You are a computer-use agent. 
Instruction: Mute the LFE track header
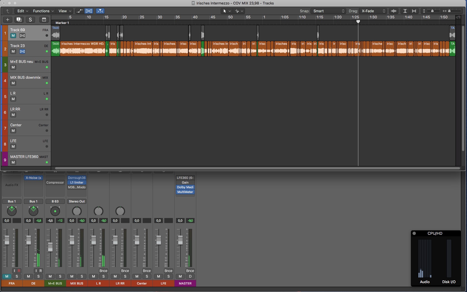(x=13, y=147)
